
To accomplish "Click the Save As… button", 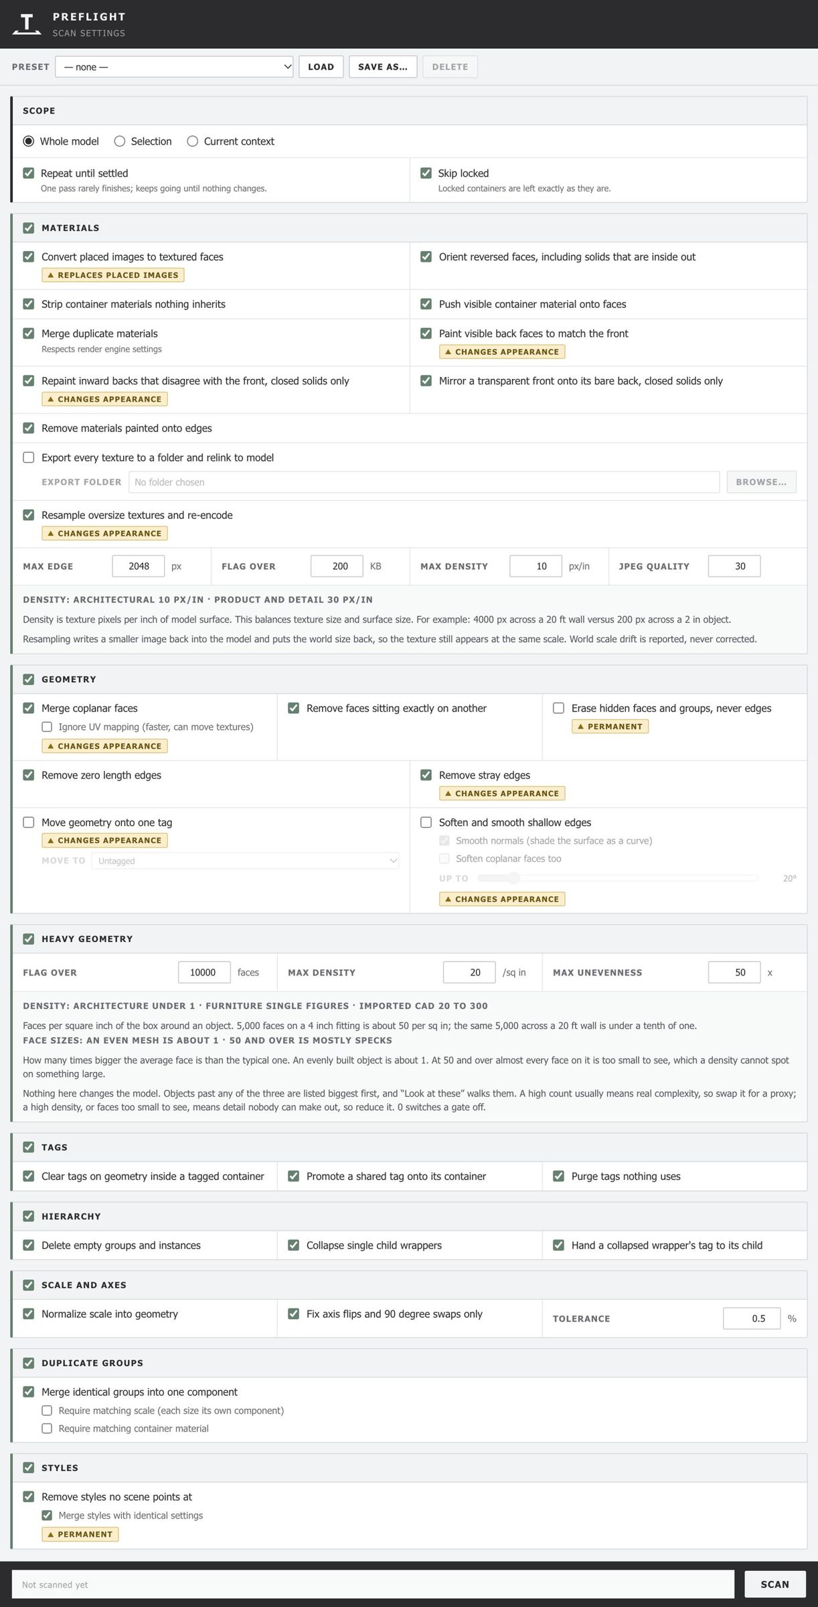I will point(383,67).
